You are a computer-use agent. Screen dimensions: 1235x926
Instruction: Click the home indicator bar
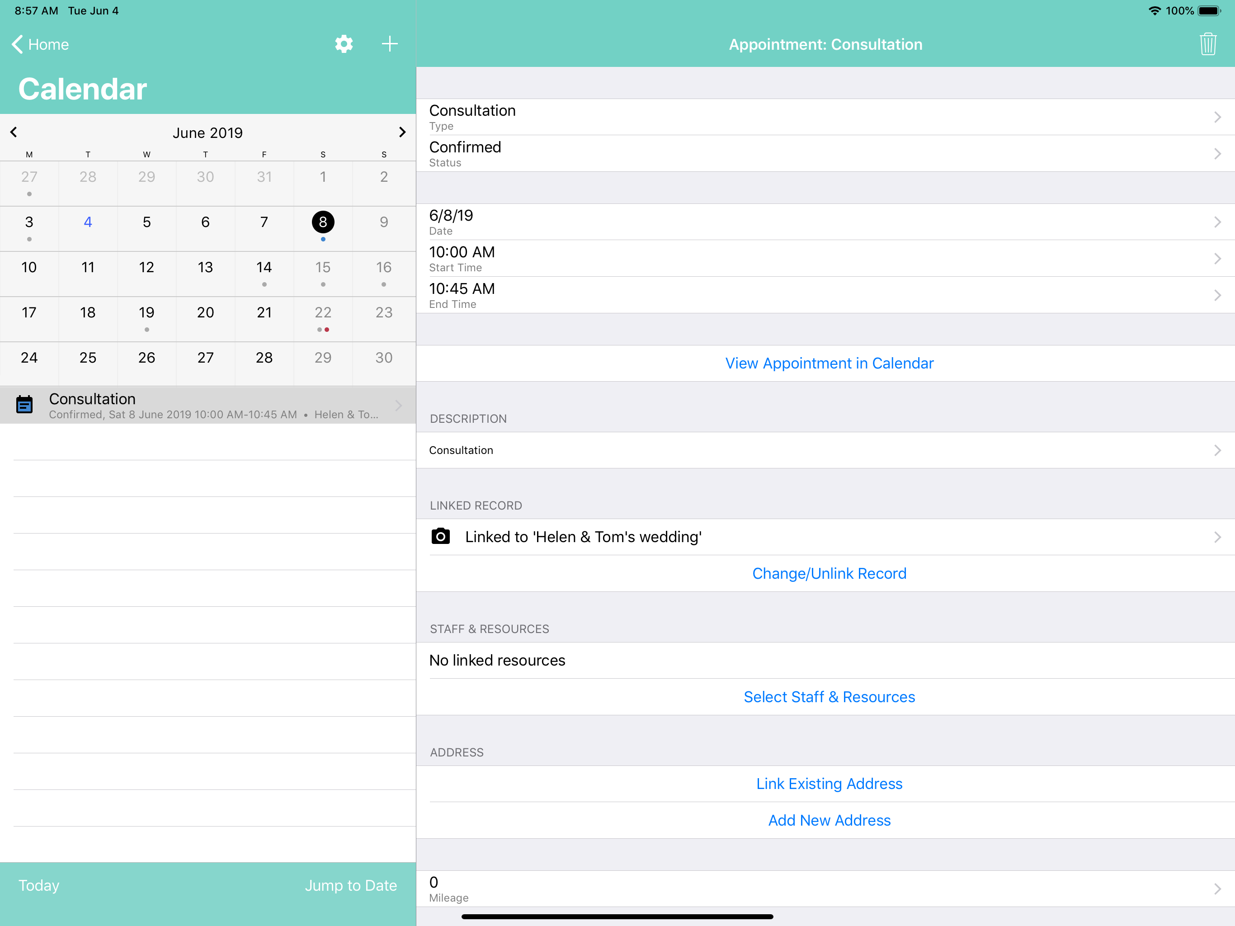(x=617, y=917)
